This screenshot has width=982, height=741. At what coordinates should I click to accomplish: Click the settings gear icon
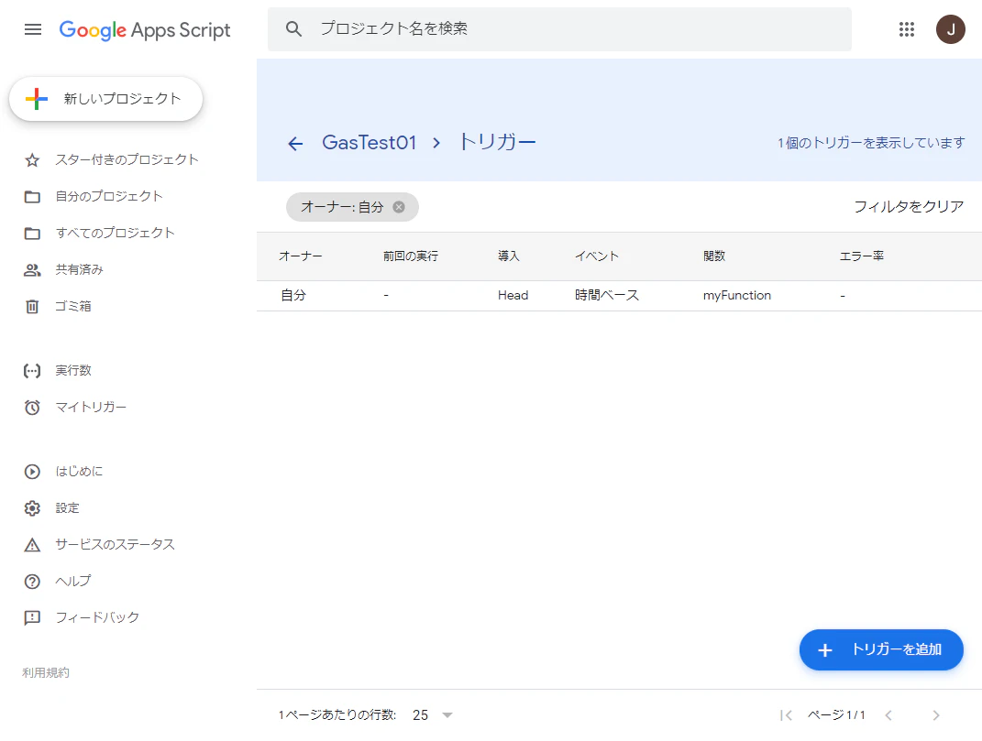click(32, 508)
